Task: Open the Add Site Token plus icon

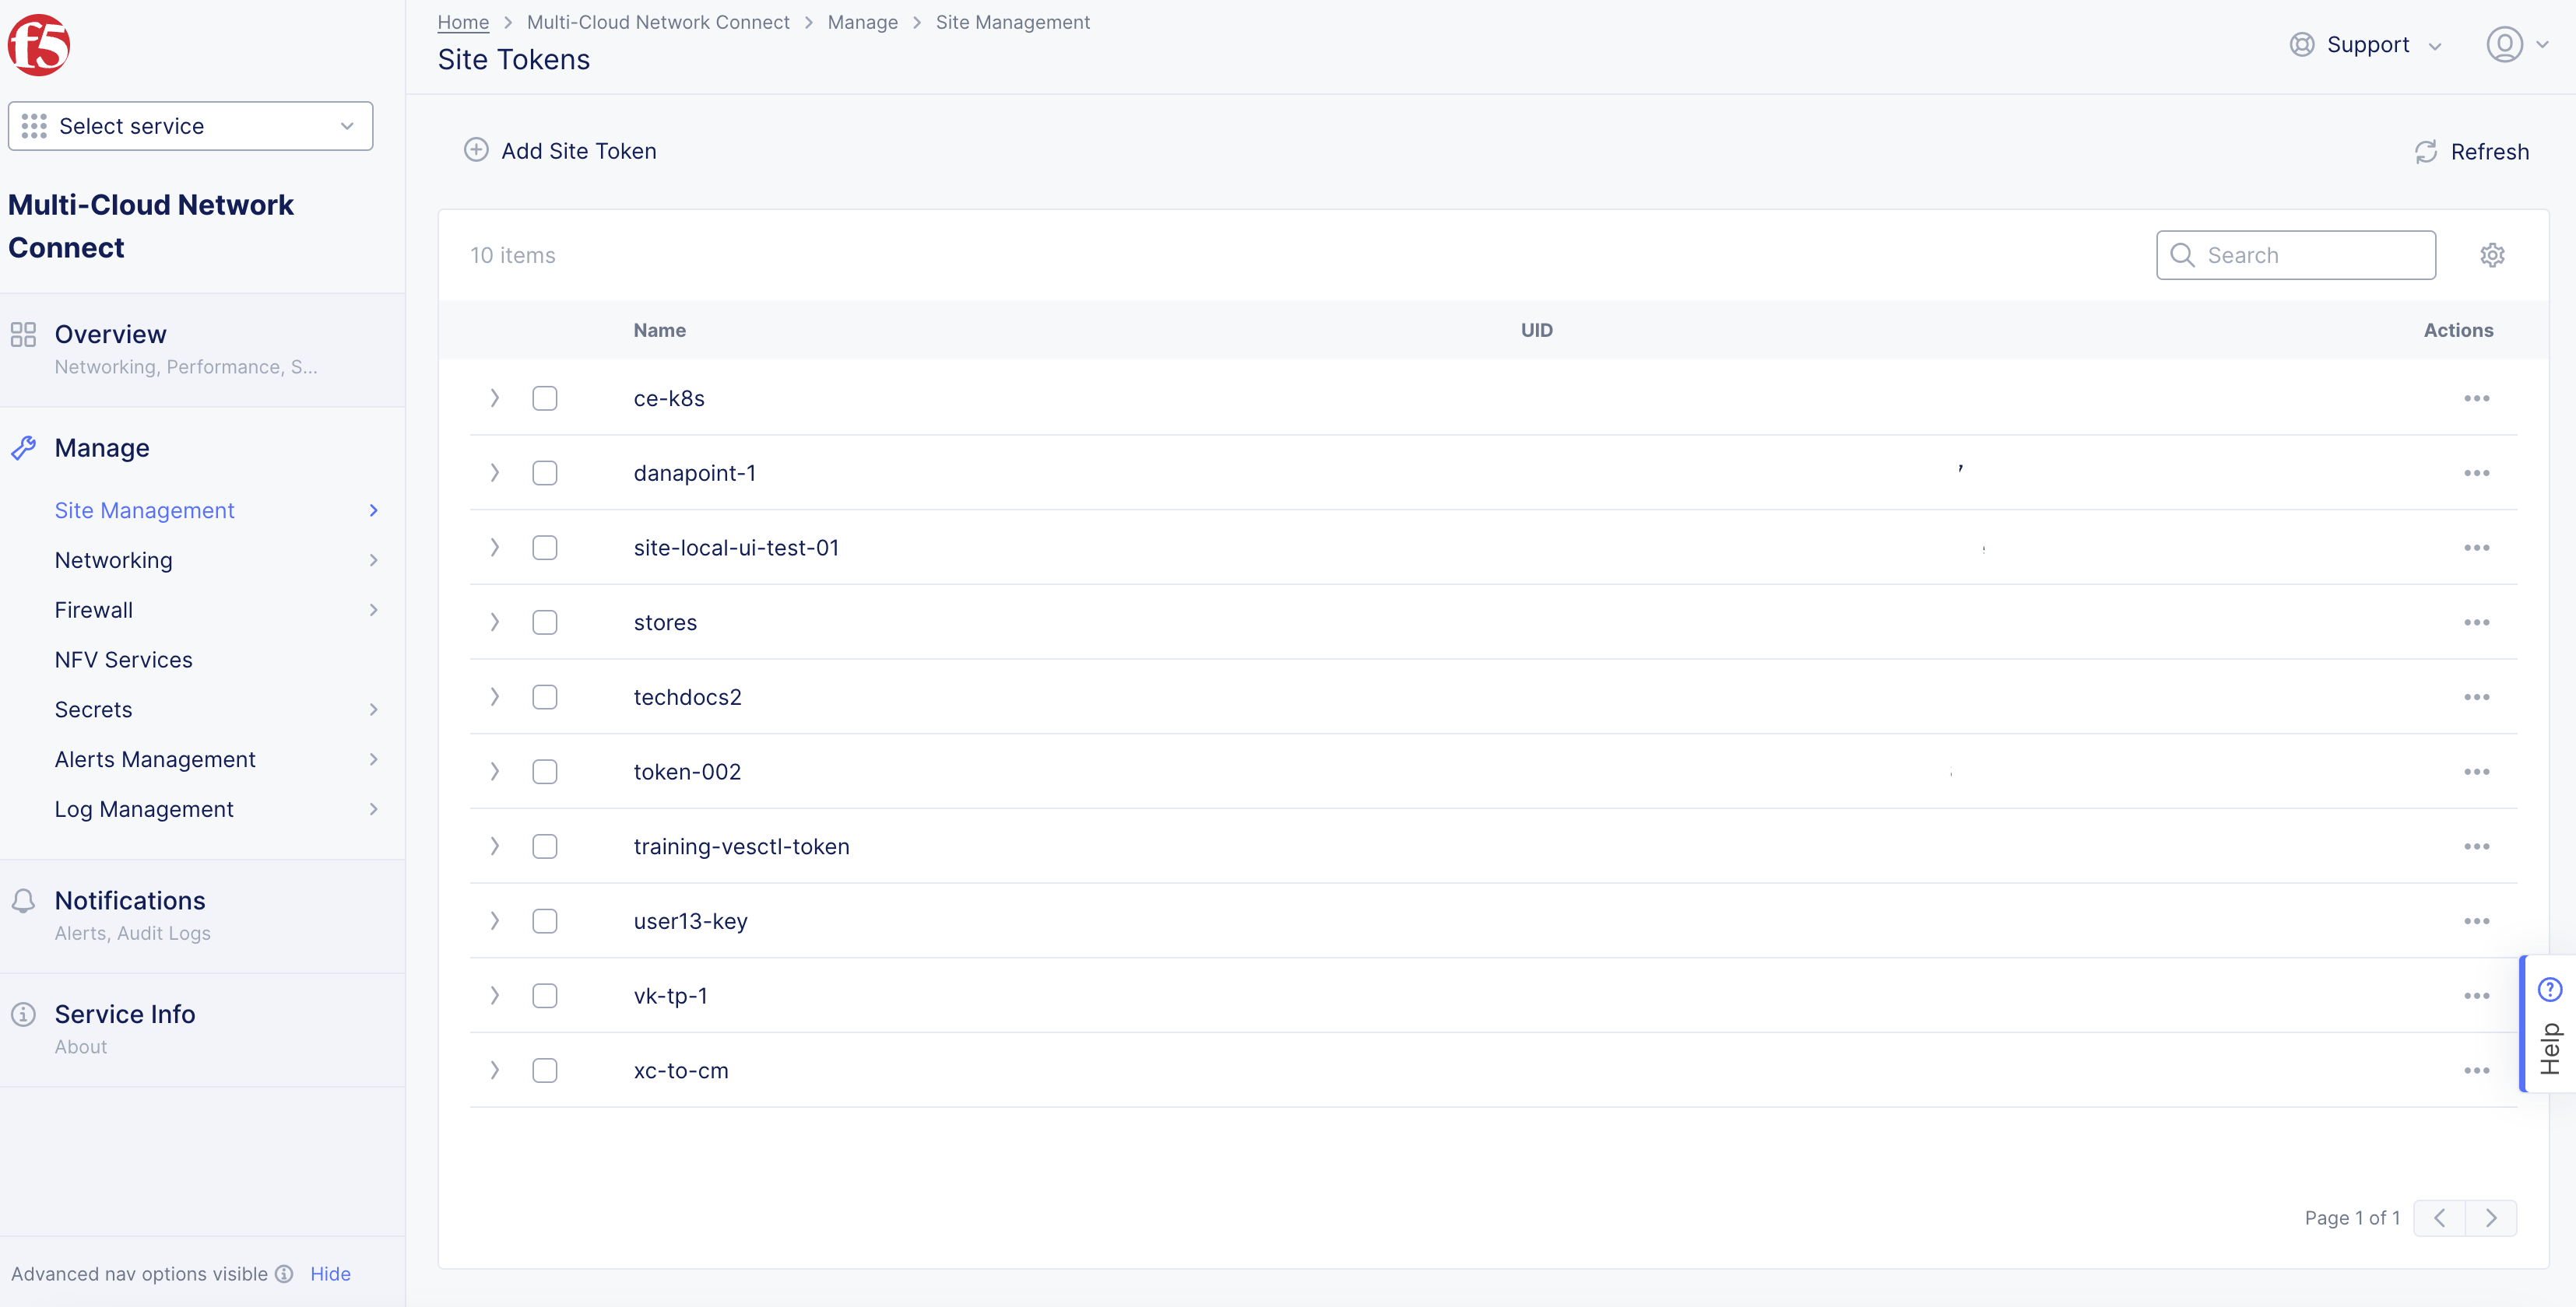Action: (476, 150)
